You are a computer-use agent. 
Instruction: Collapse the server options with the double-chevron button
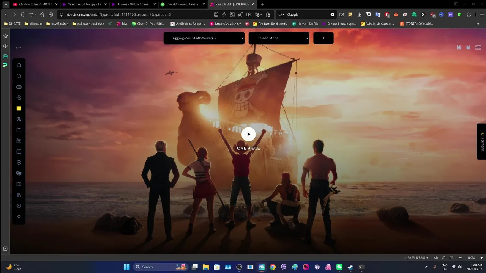point(323,38)
